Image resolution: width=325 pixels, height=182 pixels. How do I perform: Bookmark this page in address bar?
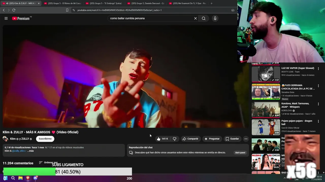tap(67, 10)
